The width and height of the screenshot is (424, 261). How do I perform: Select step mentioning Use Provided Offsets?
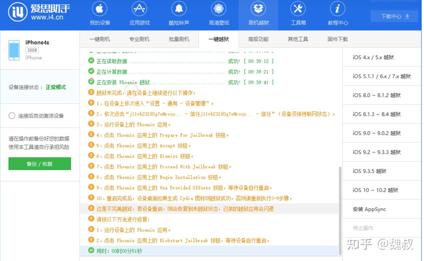tap(209, 187)
